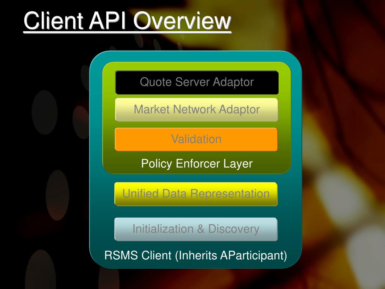Click the Initialization & Discovery box

[x=196, y=229]
